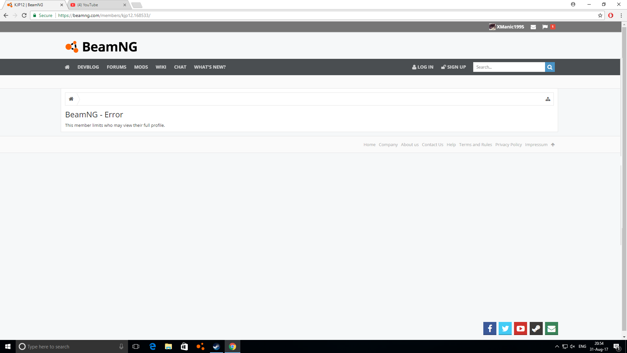Click the Cortana microphone icon

pyautogui.click(x=121, y=346)
